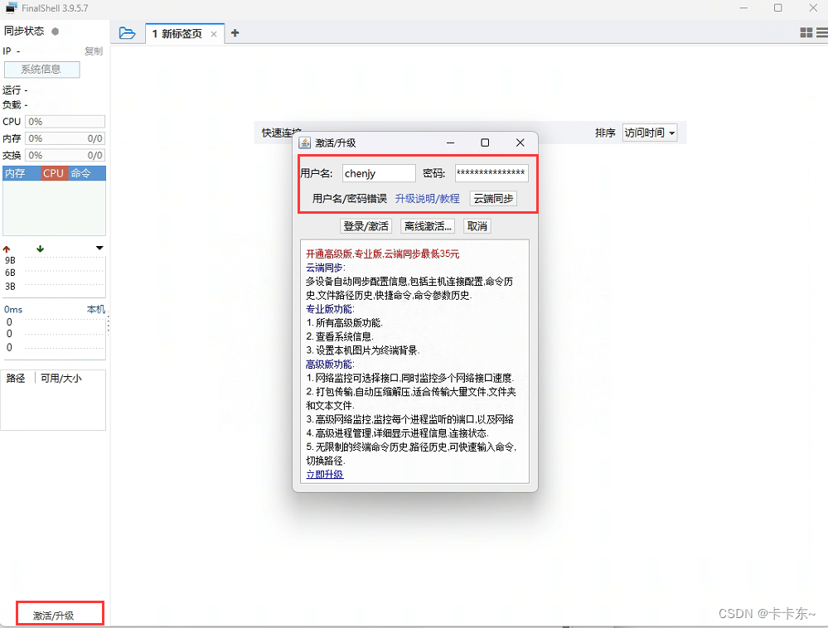
Task: Click the 登录/激活 button
Action: 366,226
